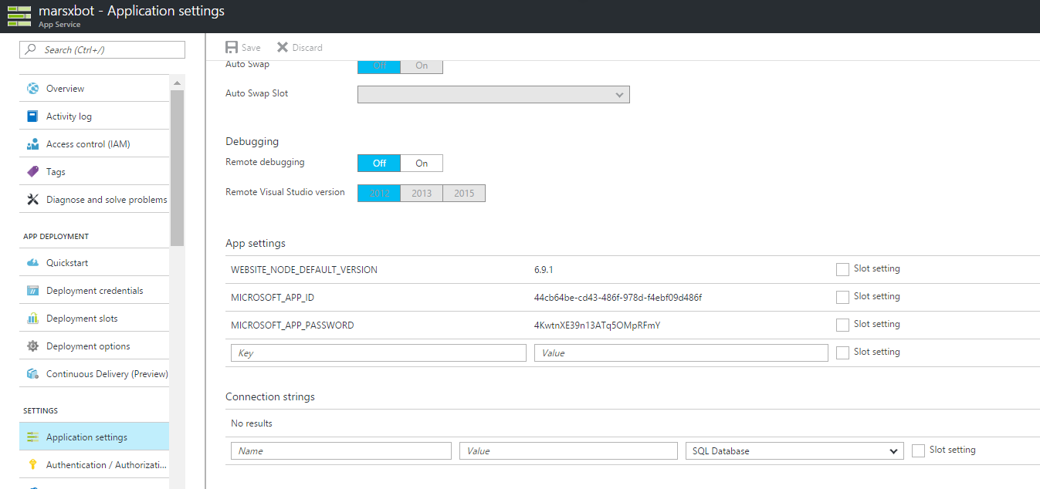Check Slot setting for MICROSOFT_APP_ID
Screen dimensions: 1040x489
pos(842,297)
